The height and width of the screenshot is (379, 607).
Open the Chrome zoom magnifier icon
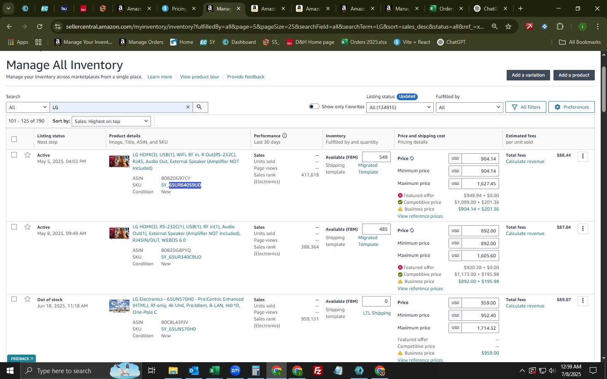[494, 27]
